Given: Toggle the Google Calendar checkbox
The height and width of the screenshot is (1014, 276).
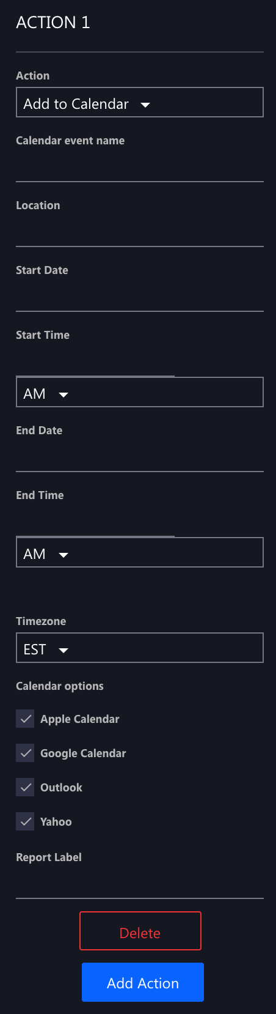Looking at the screenshot, I should tap(26, 753).
